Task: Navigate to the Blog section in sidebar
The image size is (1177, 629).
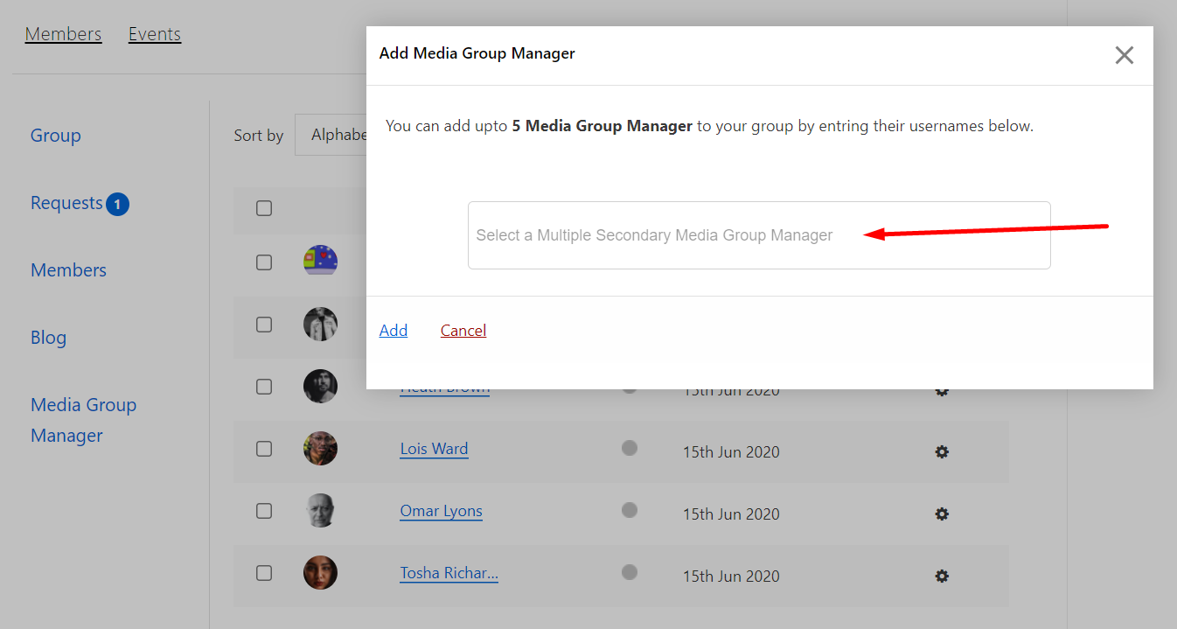Action: pyautogui.click(x=48, y=337)
